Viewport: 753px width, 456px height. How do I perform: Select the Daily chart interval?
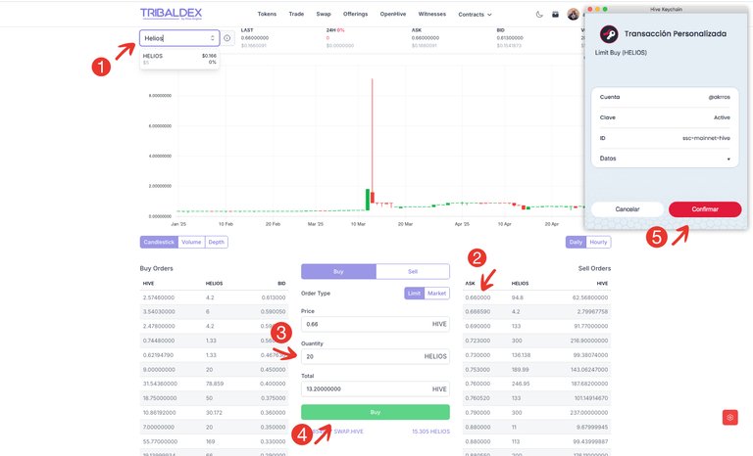576,242
